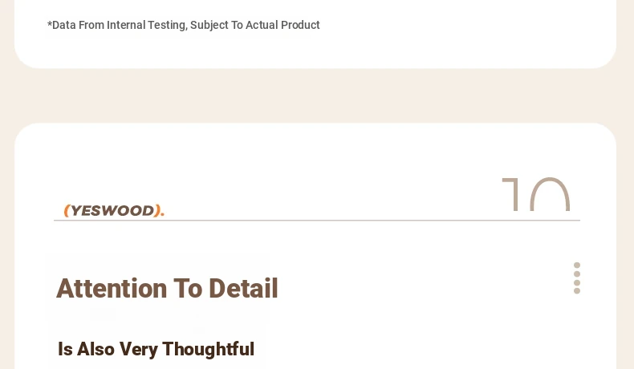Click the topmost dot of the dotted icon
The image size is (634, 369).
577,266
